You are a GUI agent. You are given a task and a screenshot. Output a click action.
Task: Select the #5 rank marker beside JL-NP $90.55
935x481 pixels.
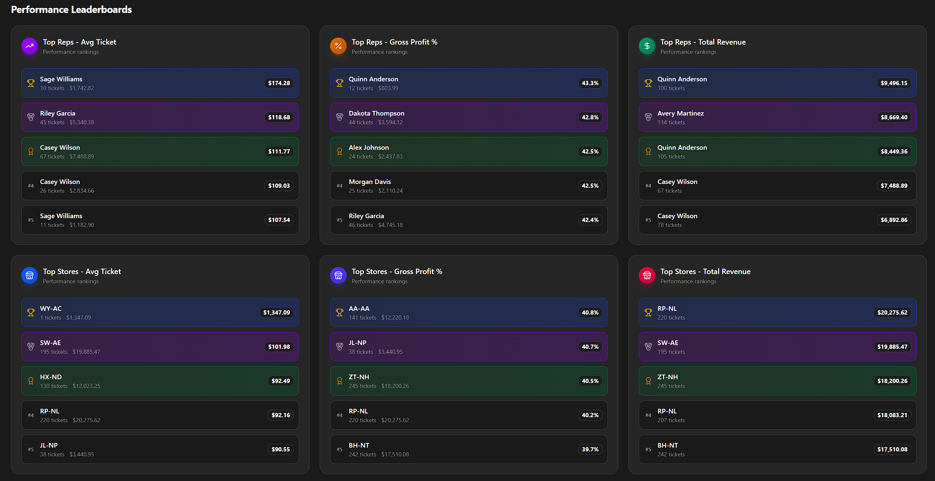pos(31,450)
